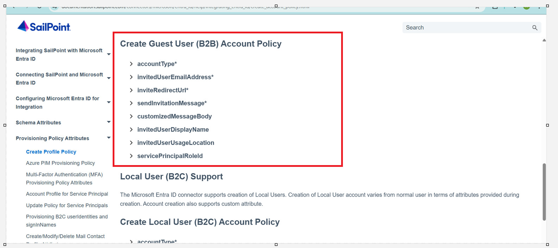This screenshot has height=248, width=558.
Task: Open the Schema Attributes section
Action: pos(38,123)
